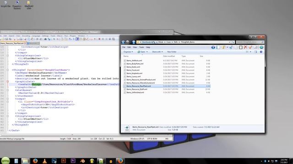Viewport: 293px width, 164px height.
Task: Select checkbox for Items_Luxury.xml
Action: (x=125, y=77)
